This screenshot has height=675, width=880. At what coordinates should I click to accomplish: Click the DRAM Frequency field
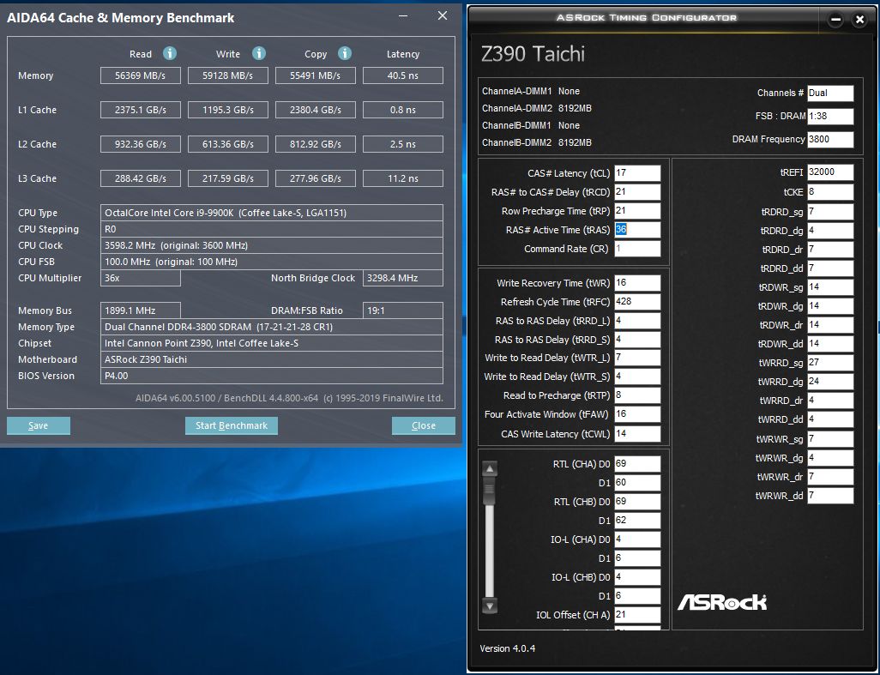pyautogui.click(x=830, y=139)
